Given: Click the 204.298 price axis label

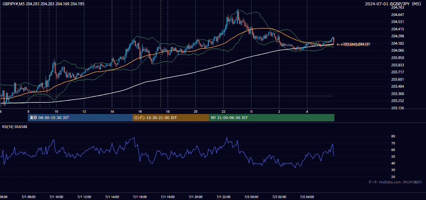Looking at the screenshot, I should point(397,36).
